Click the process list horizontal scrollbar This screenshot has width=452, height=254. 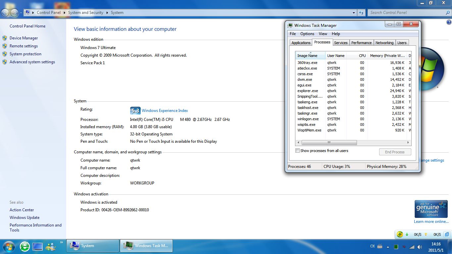pyautogui.click(x=329, y=142)
